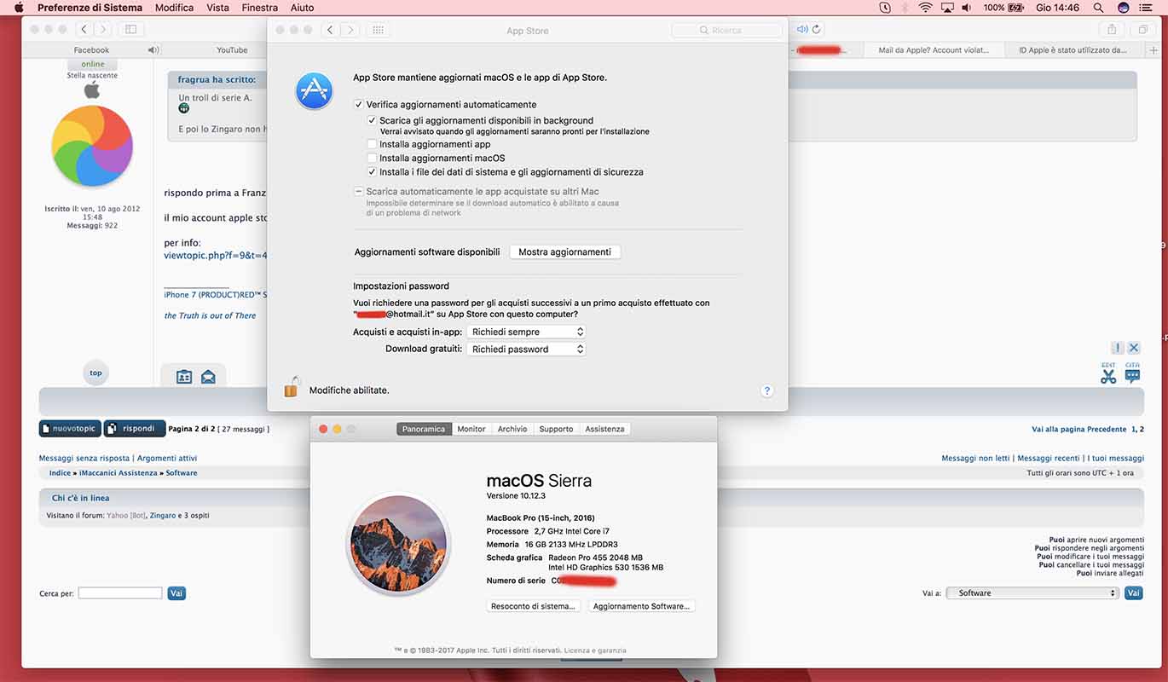Click the Safari reload page icon
Screen dimensions: 1168x682
coord(816,29)
